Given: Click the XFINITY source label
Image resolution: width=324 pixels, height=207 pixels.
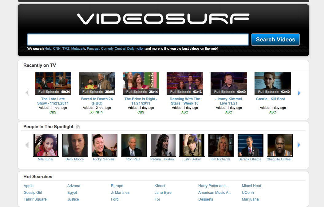Looking at the screenshot, I should (97, 112).
